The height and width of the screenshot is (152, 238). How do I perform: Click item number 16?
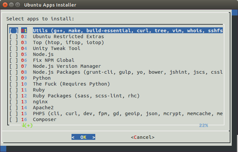tap(24, 119)
